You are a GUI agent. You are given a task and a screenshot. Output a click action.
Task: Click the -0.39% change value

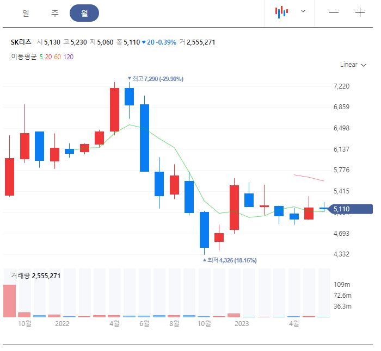tap(166, 42)
